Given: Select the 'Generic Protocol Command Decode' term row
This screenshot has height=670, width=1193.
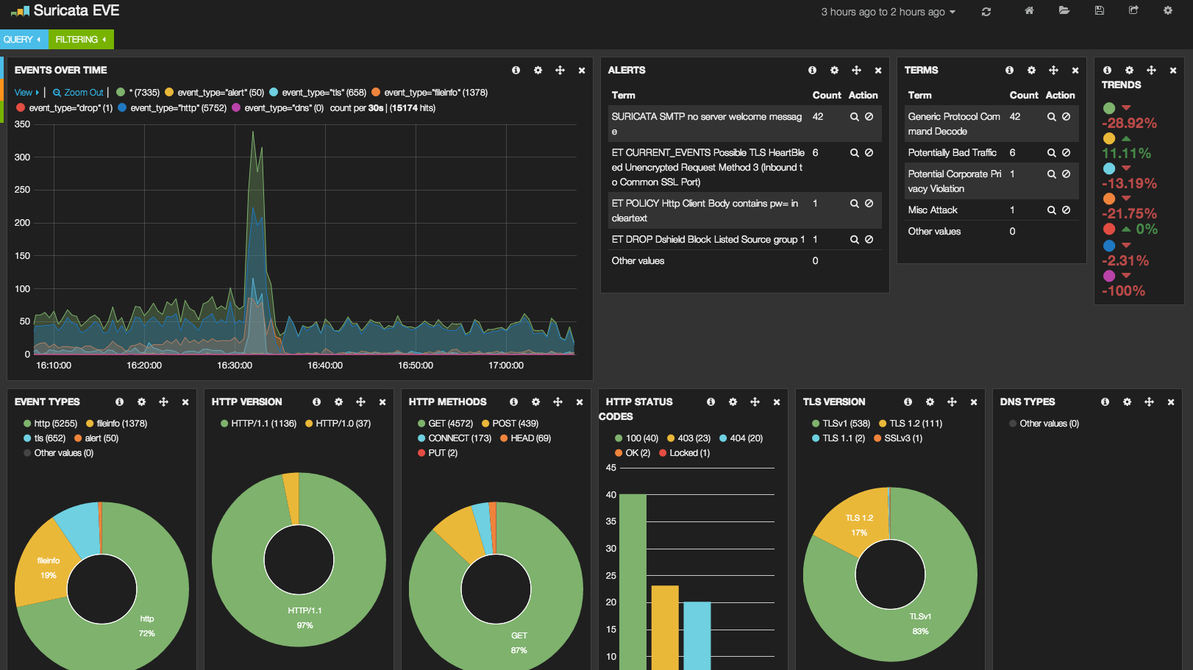Looking at the screenshot, I should click(x=991, y=124).
